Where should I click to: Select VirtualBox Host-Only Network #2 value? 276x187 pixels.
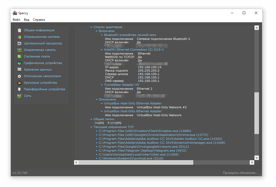[162, 107]
